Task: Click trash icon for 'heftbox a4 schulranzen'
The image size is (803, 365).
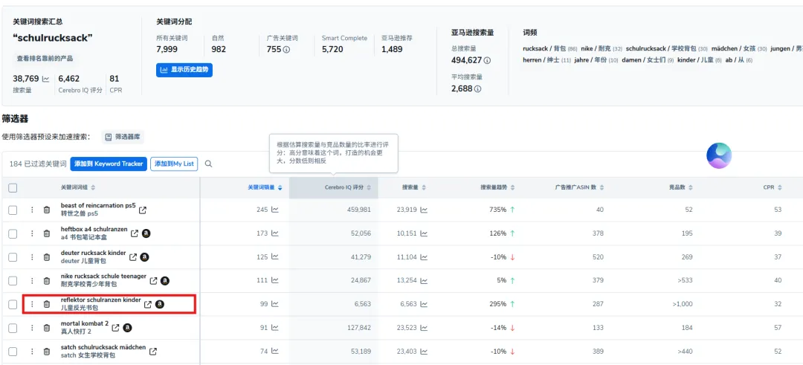Action: pos(47,233)
